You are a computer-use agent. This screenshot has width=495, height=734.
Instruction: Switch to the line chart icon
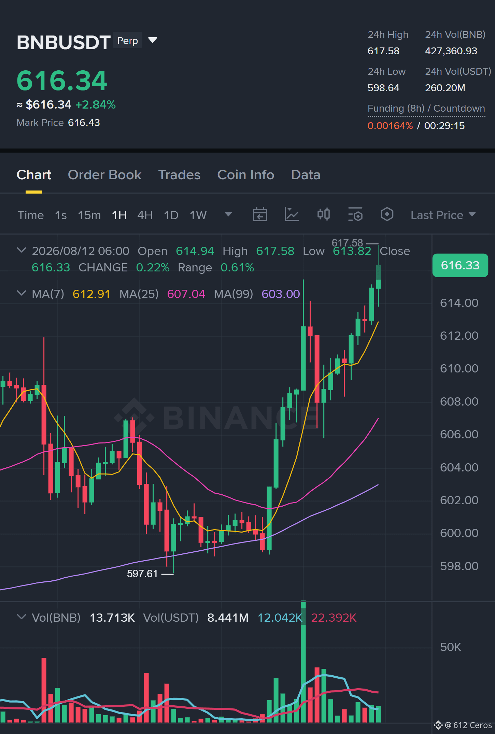tap(292, 215)
